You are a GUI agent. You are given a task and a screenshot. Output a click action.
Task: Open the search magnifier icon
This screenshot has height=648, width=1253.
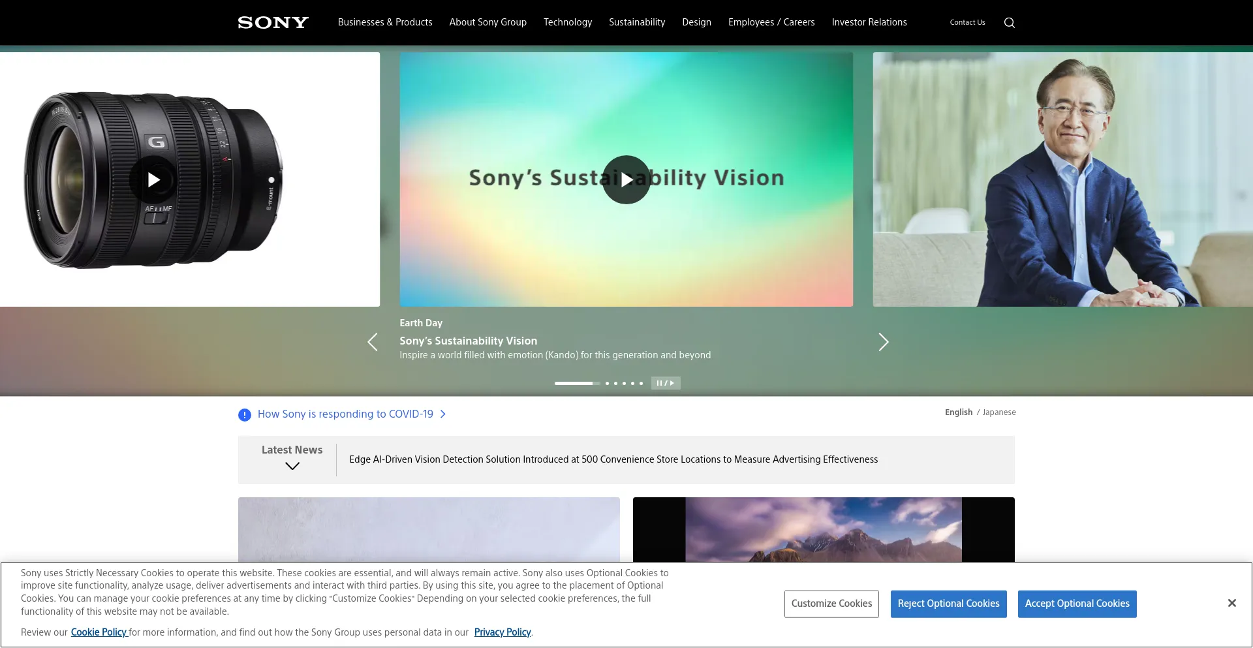coord(1009,23)
